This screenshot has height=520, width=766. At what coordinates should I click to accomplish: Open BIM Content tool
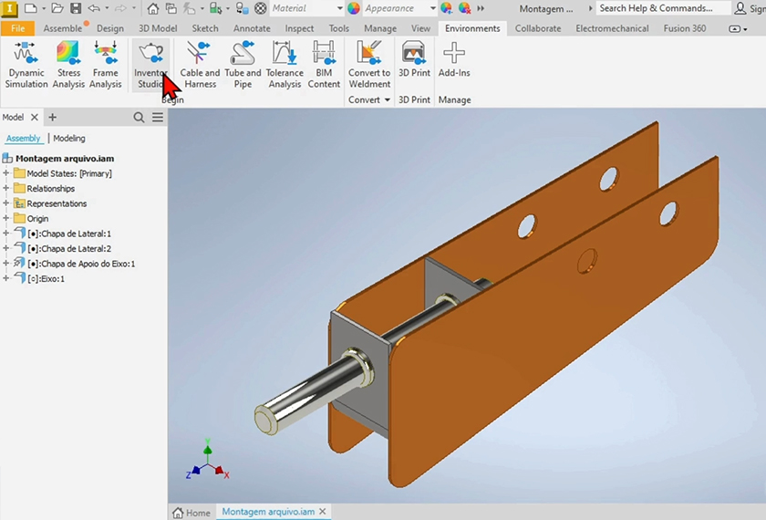[324, 65]
